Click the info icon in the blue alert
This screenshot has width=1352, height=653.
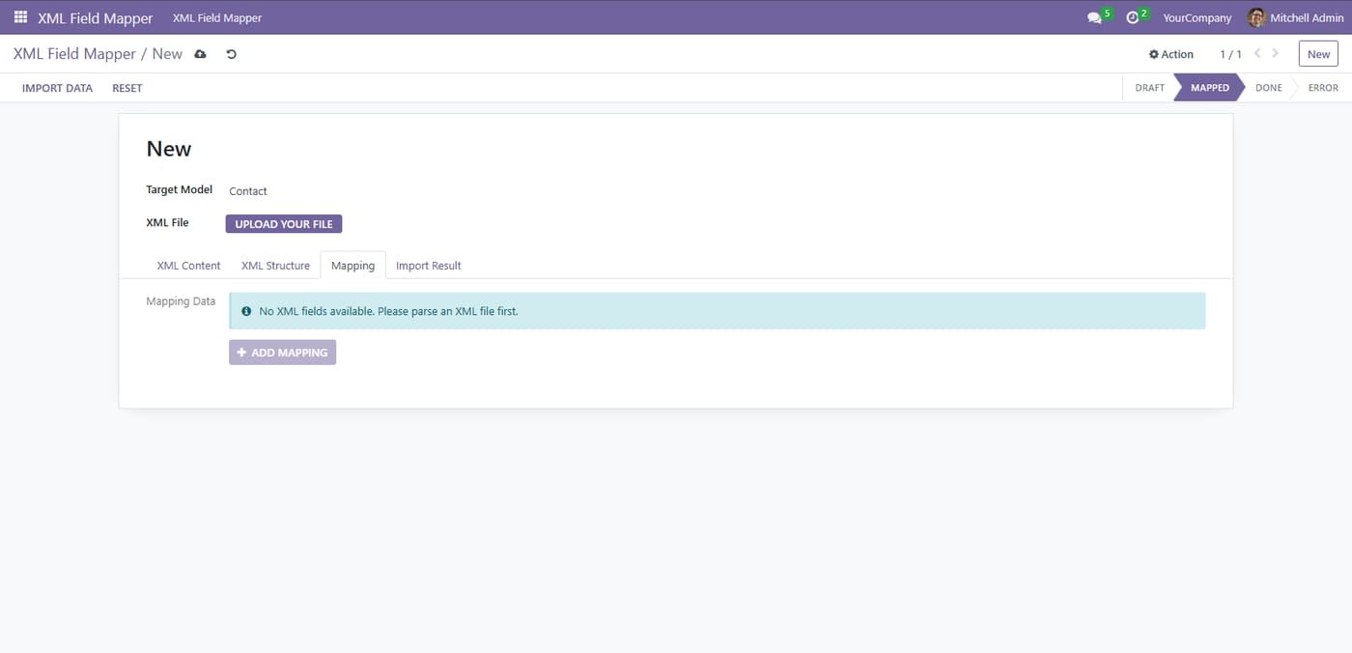pyautogui.click(x=246, y=311)
